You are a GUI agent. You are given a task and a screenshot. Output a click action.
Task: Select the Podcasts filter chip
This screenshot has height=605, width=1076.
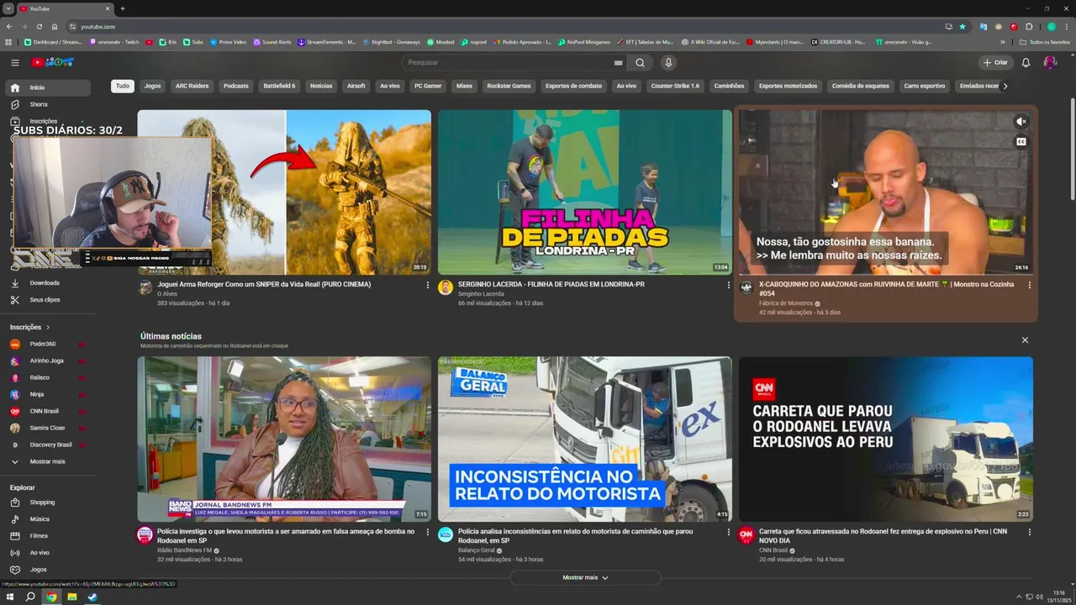click(236, 86)
